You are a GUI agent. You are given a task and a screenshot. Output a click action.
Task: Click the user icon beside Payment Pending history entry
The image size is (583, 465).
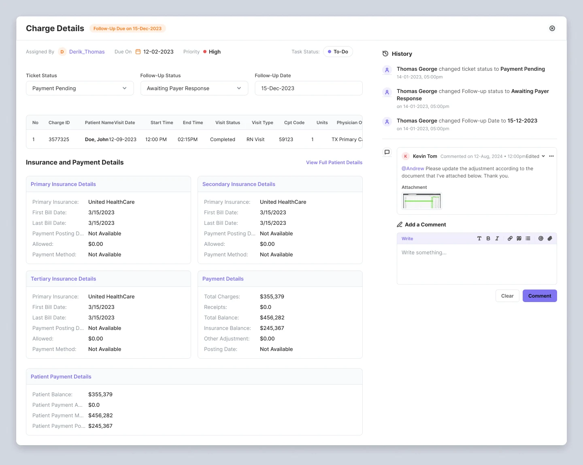click(387, 70)
